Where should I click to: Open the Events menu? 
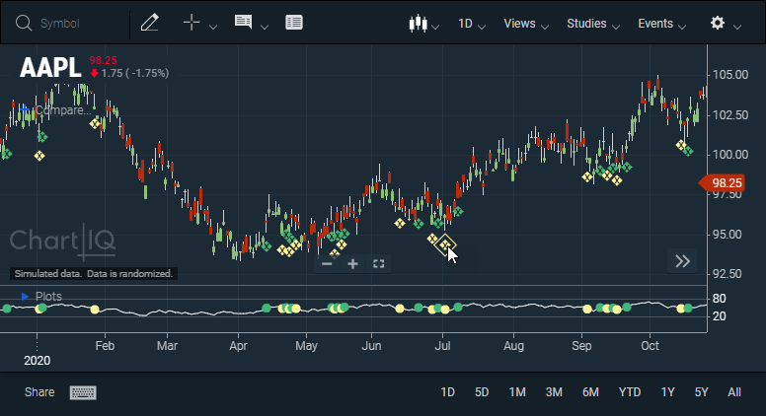[662, 24]
